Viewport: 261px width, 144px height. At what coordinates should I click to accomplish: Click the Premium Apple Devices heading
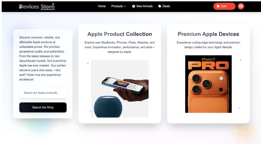pyautogui.click(x=208, y=34)
